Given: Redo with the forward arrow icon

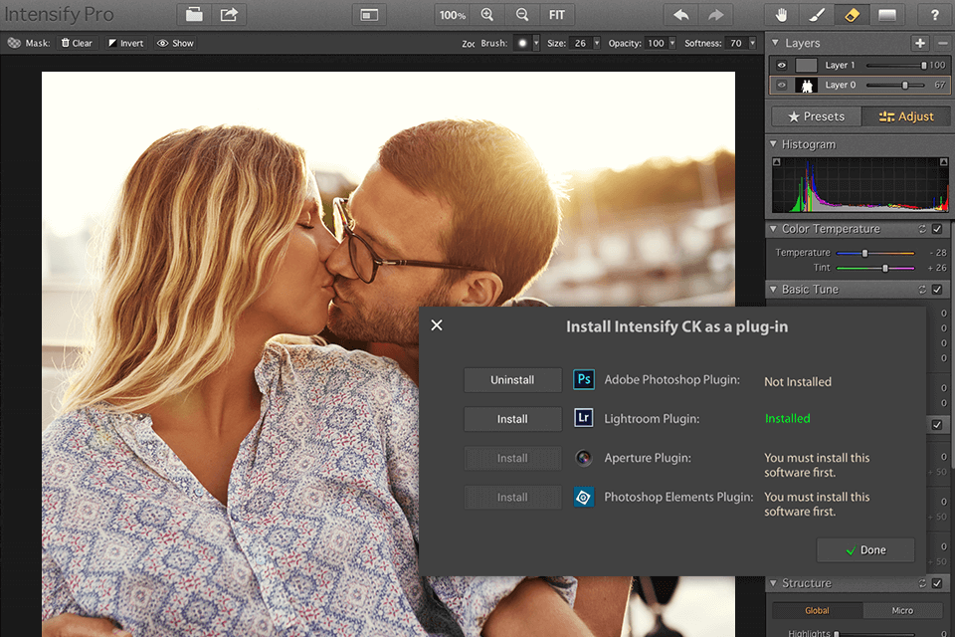Looking at the screenshot, I should [715, 15].
